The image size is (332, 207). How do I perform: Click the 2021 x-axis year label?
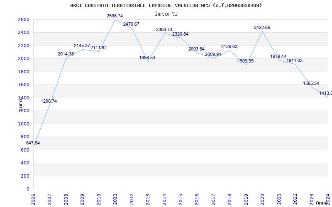click(279, 199)
